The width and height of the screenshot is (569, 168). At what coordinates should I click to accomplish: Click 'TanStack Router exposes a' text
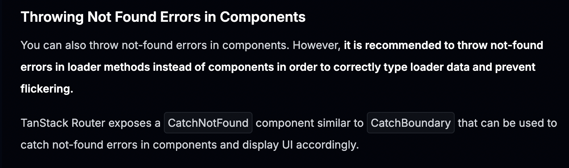click(x=91, y=123)
